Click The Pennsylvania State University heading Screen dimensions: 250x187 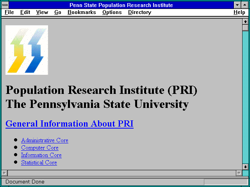pyautogui.click(x=97, y=104)
